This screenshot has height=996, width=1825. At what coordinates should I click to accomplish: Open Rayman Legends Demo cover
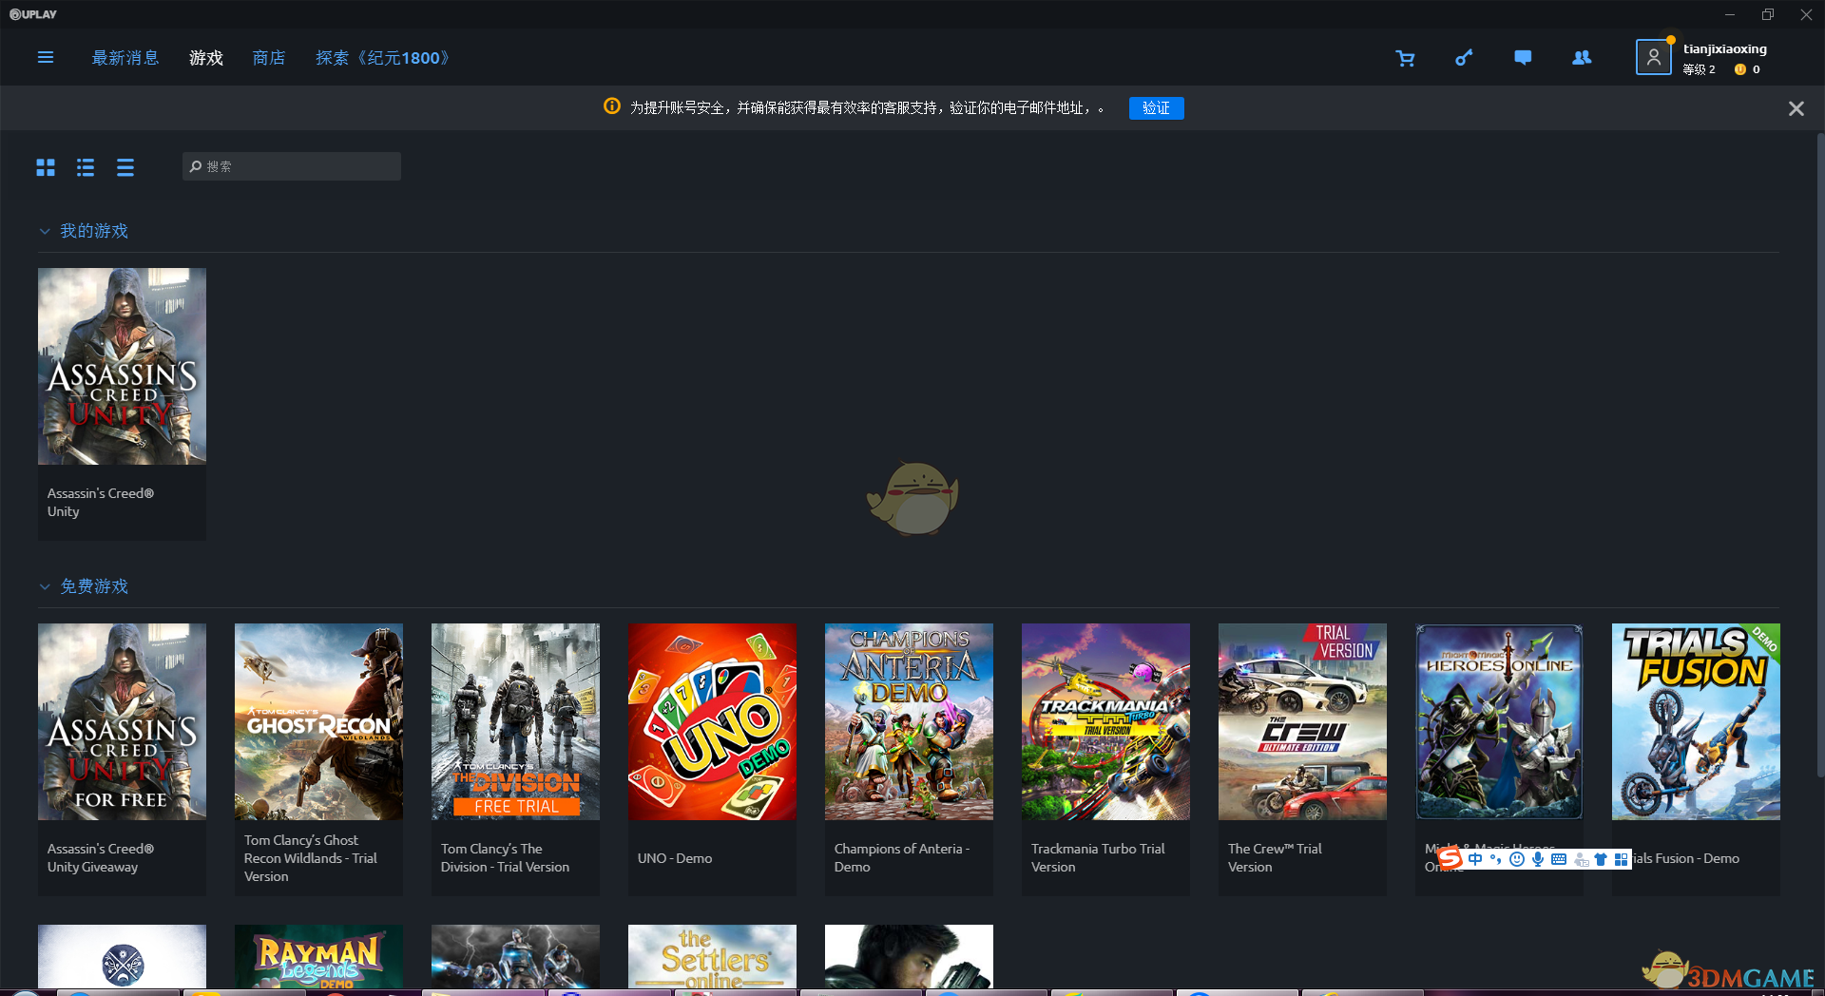pos(318,956)
